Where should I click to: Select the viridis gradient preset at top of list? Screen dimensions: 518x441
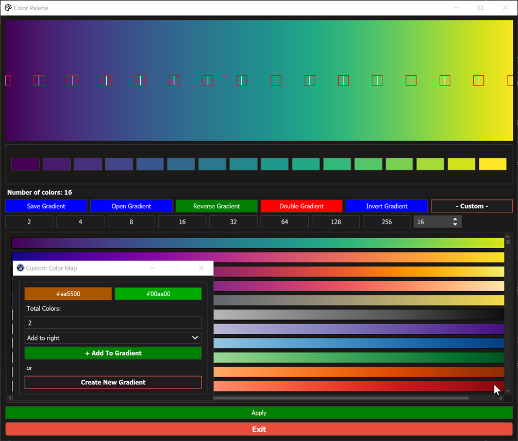pyautogui.click(x=258, y=243)
